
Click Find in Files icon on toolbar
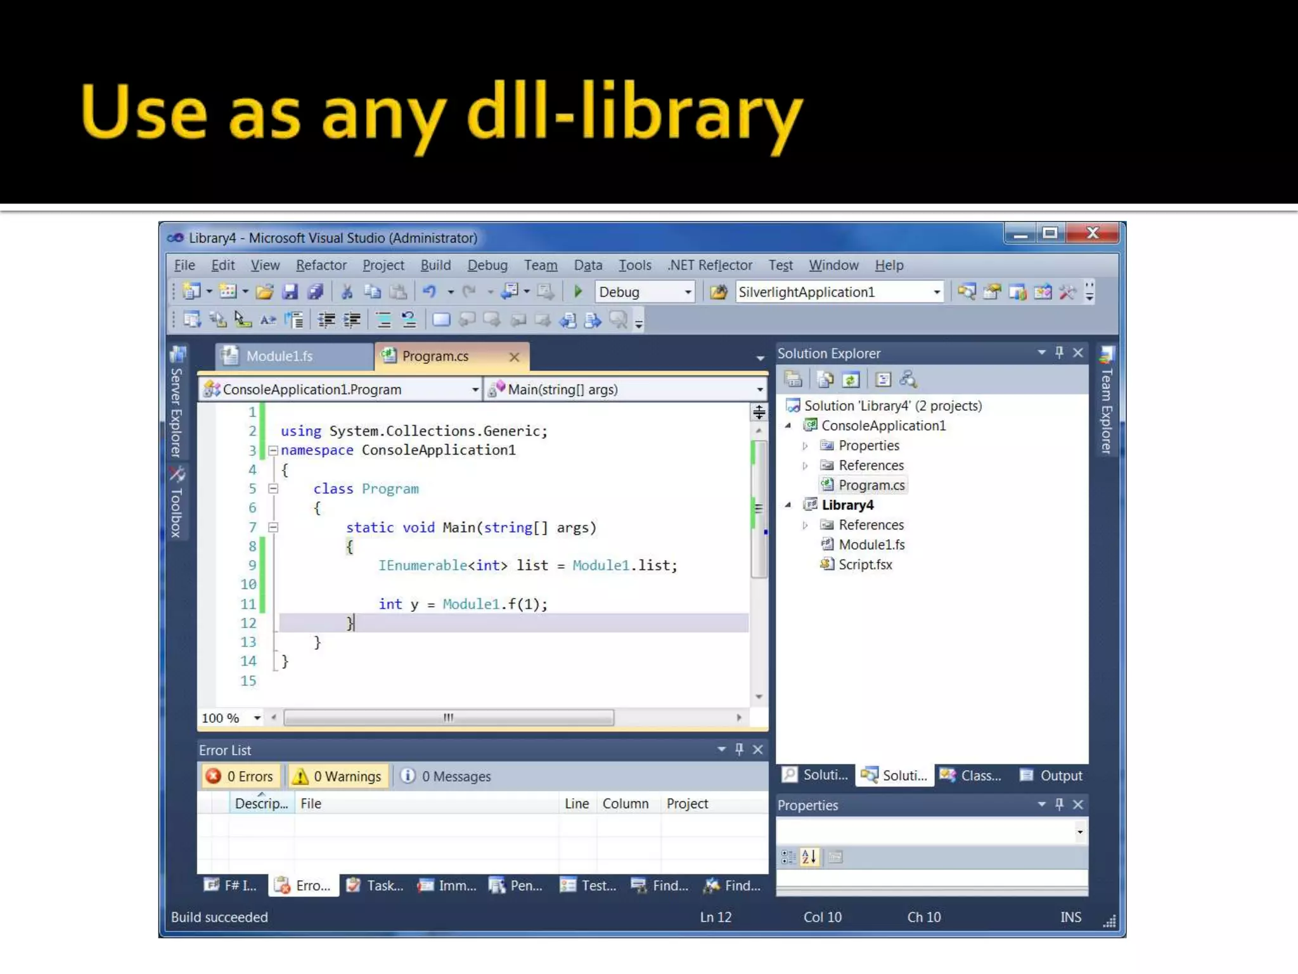(x=717, y=292)
